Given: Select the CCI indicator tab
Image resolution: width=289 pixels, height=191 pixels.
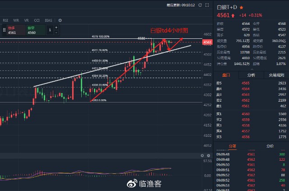Looking at the screenshot, I should tap(37, 20).
